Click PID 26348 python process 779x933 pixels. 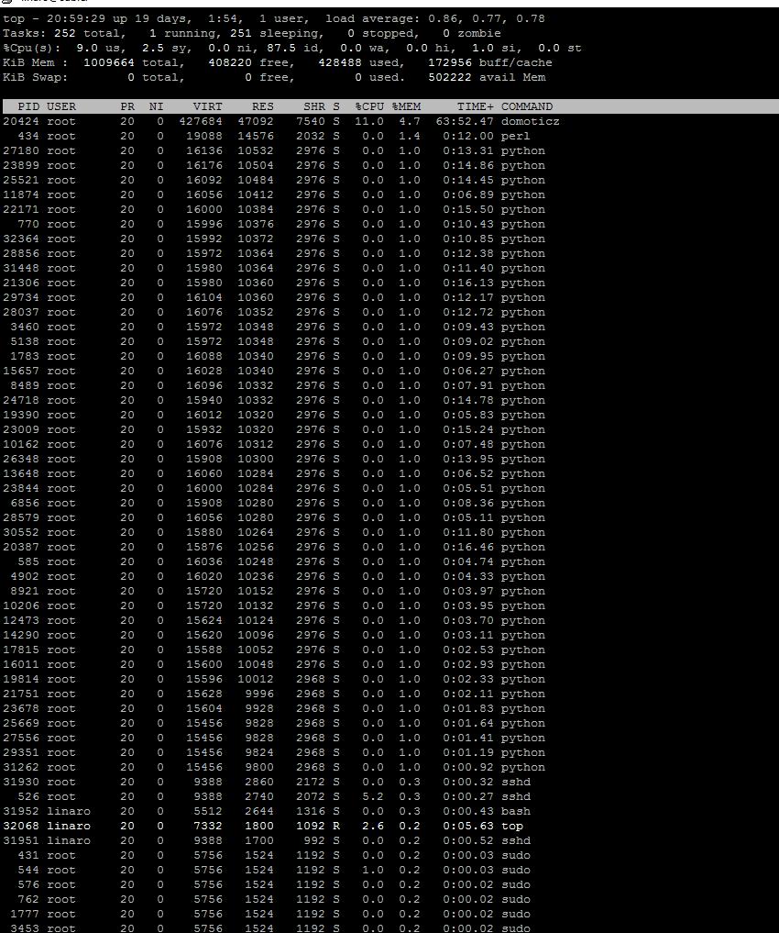tap(21, 459)
